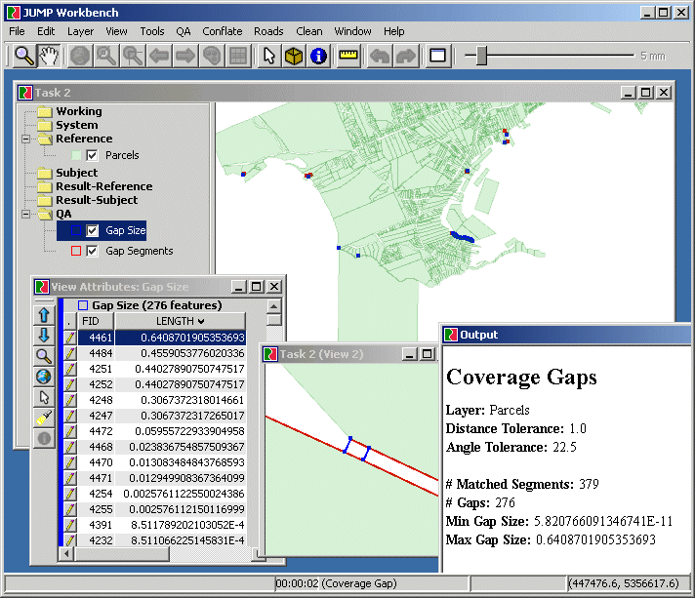The height and width of the screenshot is (598, 695).
Task: Click the Output Window toolbar icon
Action: coord(438,56)
